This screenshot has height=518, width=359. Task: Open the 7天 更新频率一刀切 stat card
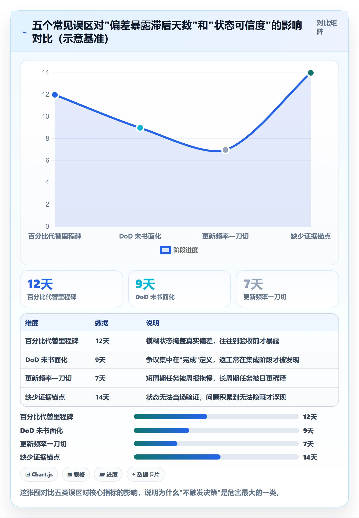point(287,289)
